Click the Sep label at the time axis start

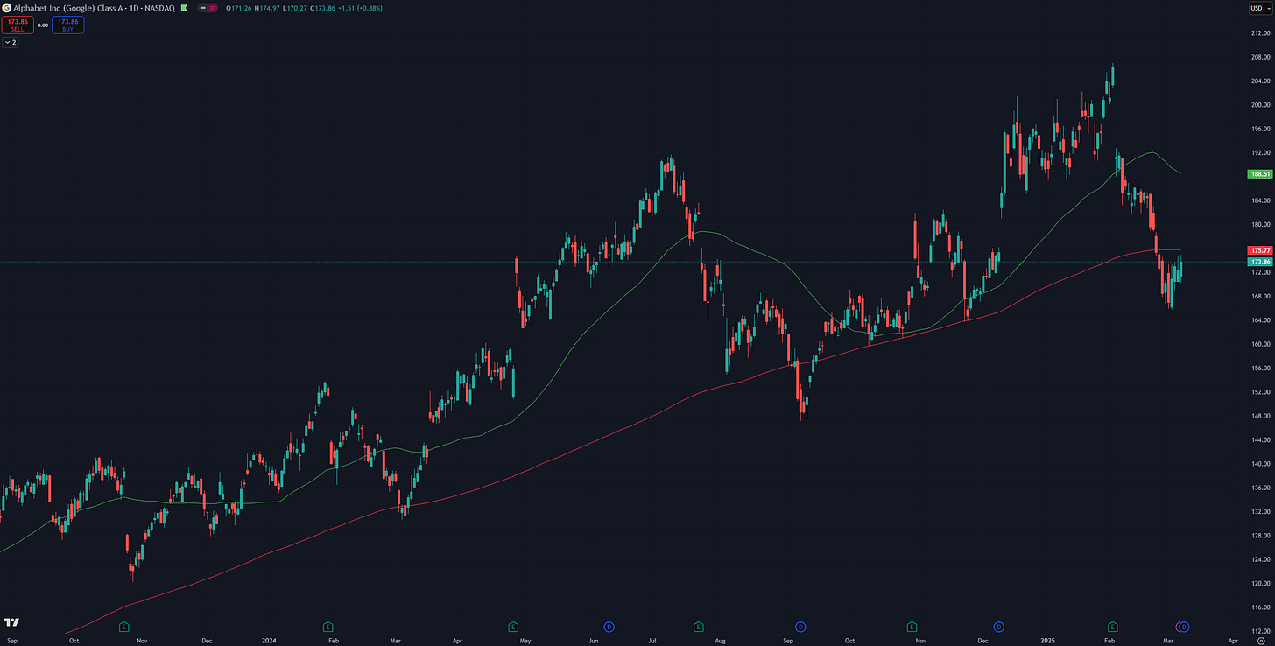(12, 641)
